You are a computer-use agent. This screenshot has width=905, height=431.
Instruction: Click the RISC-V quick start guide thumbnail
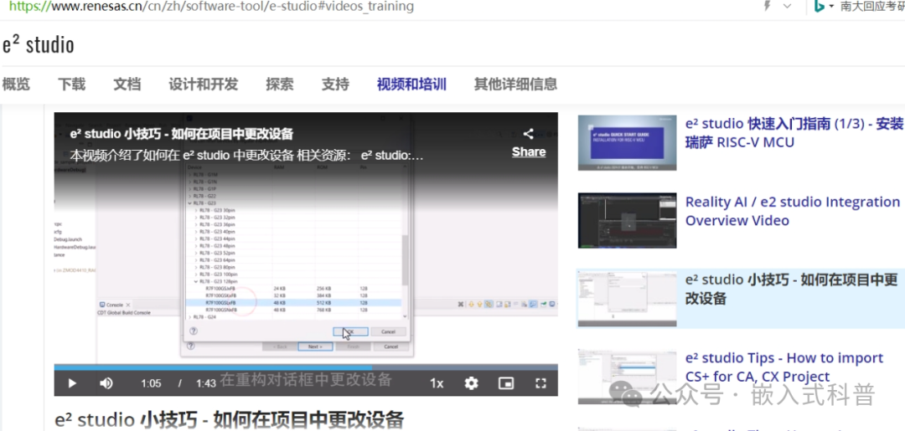click(627, 142)
